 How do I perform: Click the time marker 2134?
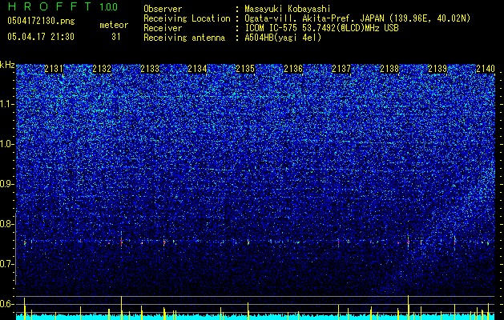pos(197,68)
